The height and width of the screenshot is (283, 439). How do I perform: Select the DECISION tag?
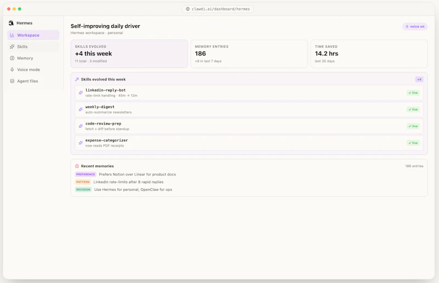tap(83, 190)
